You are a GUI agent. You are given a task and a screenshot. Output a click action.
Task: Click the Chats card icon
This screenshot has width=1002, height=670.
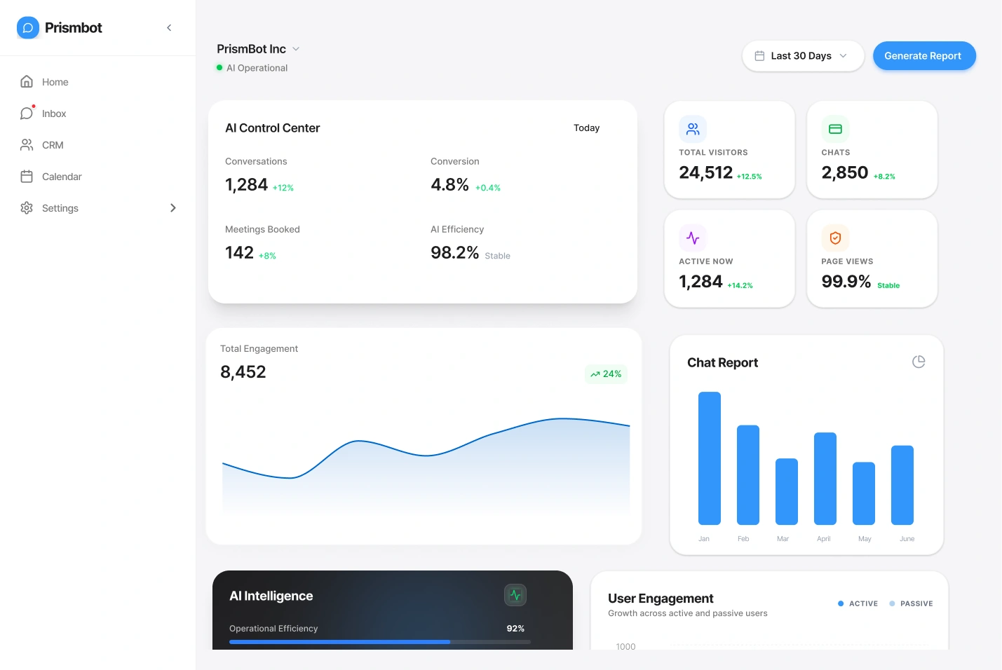[x=835, y=129]
